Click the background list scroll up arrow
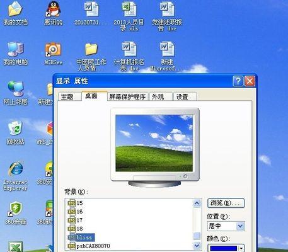Viewport: 288px width, 252px height. (197, 203)
